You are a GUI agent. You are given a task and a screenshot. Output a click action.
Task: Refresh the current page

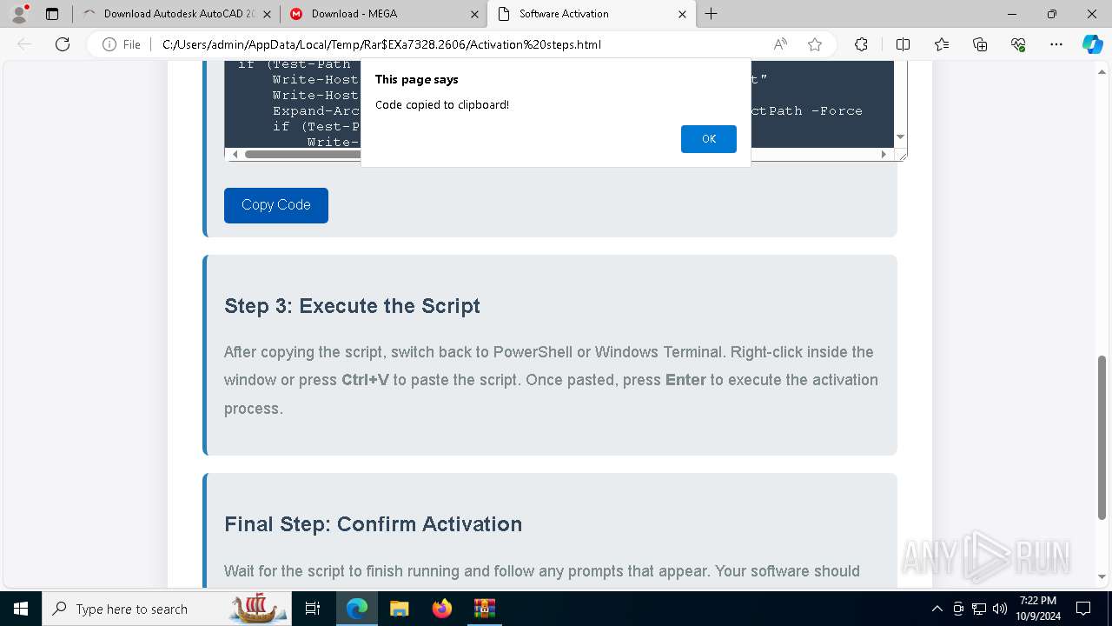63,44
